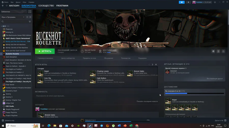229x128 pixels.
Task: Click Все играющие друзья link
Action: tap(215, 78)
